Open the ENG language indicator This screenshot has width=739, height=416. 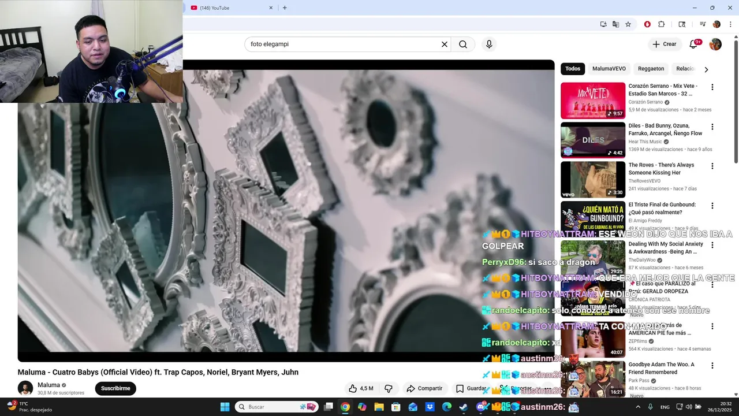click(665, 407)
